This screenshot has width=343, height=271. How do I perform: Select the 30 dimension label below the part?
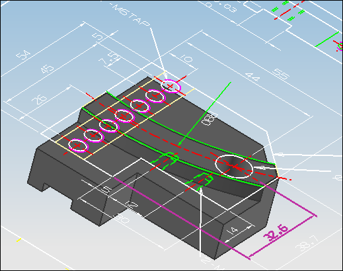[122, 219]
